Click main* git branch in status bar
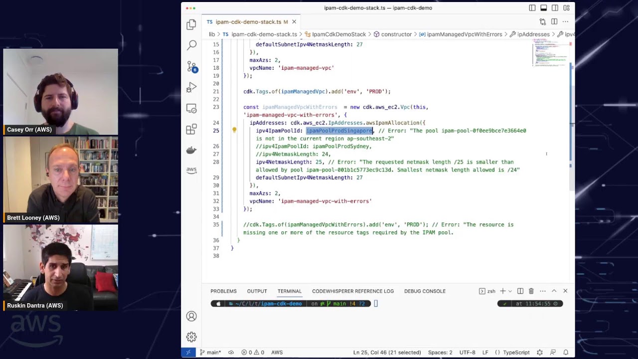 tap(210, 353)
